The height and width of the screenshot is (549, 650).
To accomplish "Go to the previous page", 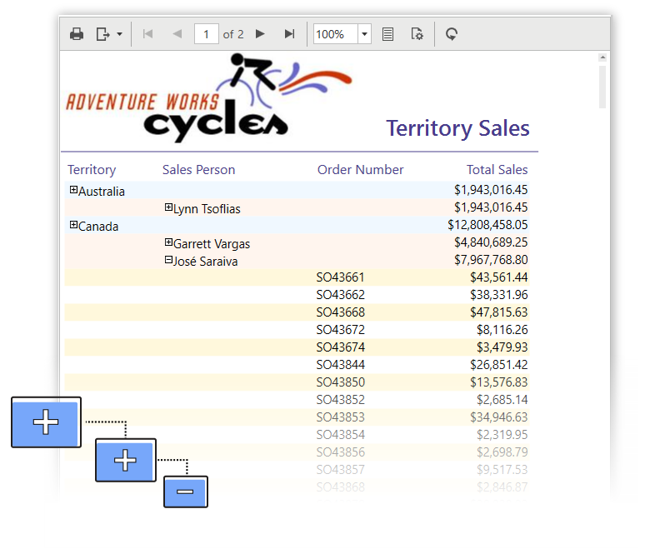I will pos(177,34).
